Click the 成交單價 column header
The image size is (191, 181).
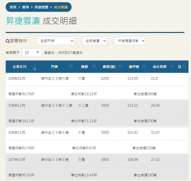point(160,67)
